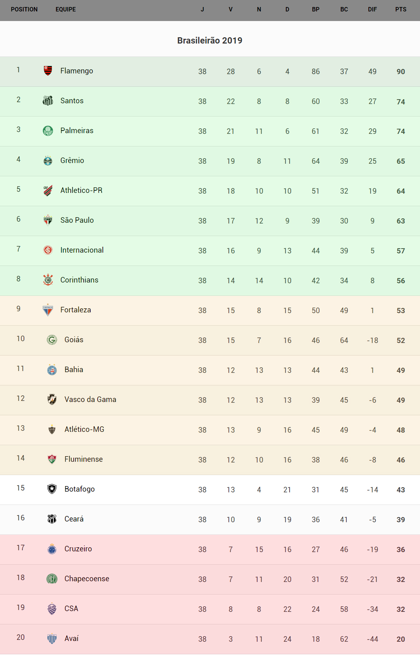Click the Grêmio club crest

(x=48, y=160)
